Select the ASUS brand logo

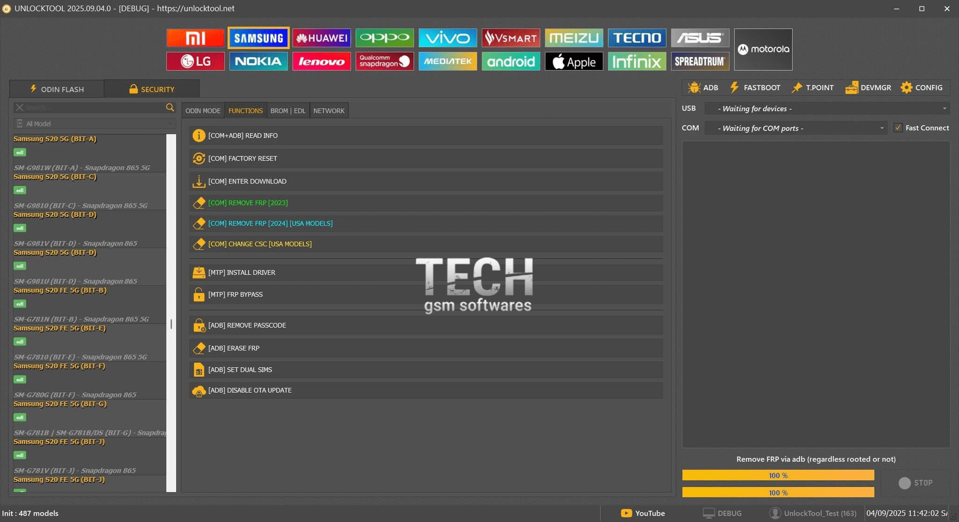pos(700,38)
